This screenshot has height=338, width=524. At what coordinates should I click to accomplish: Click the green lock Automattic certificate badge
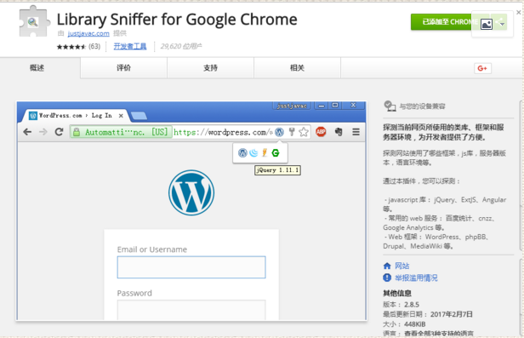click(x=121, y=132)
